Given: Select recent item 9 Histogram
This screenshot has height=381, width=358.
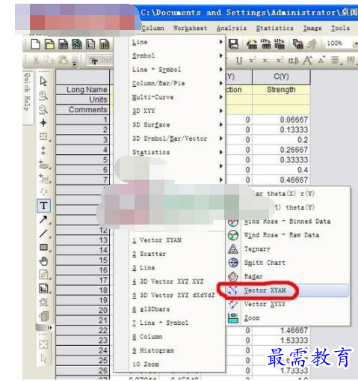Looking at the screenshot, I should 176,350.
